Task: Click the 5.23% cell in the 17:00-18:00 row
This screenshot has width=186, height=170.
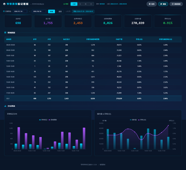Action: (166, 93)
